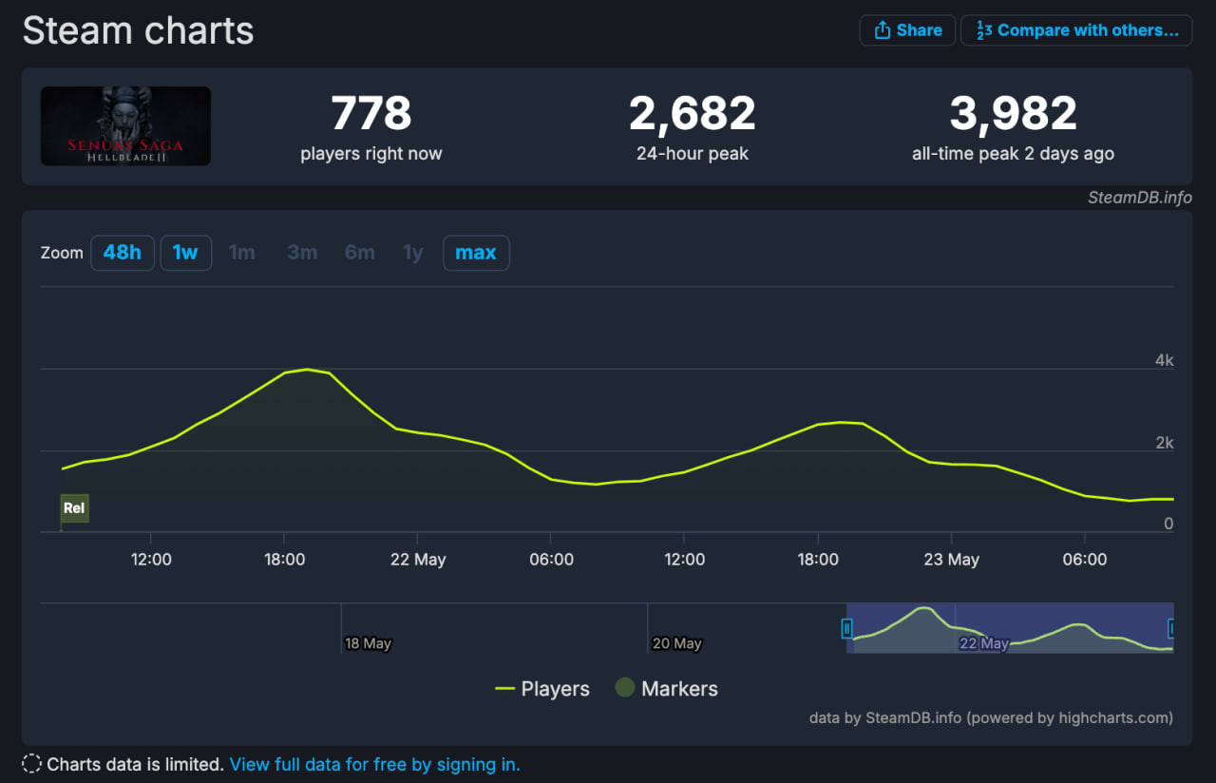This screenshot has height=783, width=1216.
Task: Click the Zoom label
Action: click(x=62, y=254)
